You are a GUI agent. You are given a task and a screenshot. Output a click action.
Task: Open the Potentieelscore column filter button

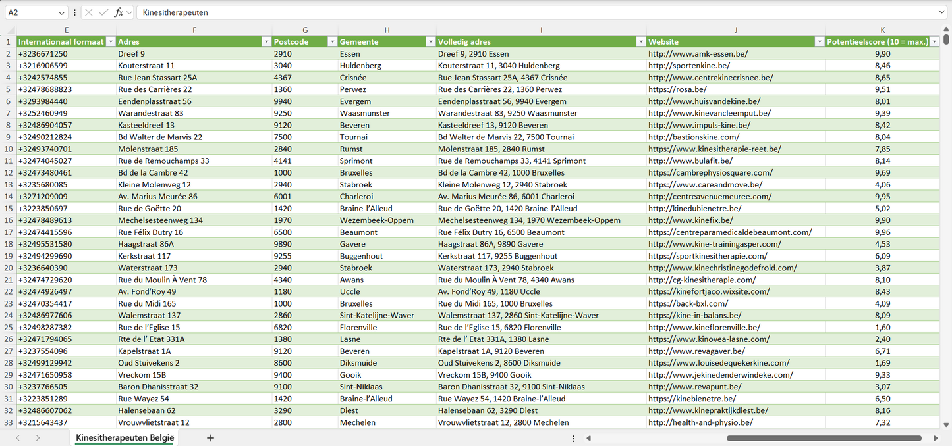[934, 41]
